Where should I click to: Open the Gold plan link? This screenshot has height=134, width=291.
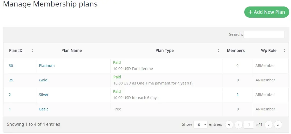pos(43,80)
